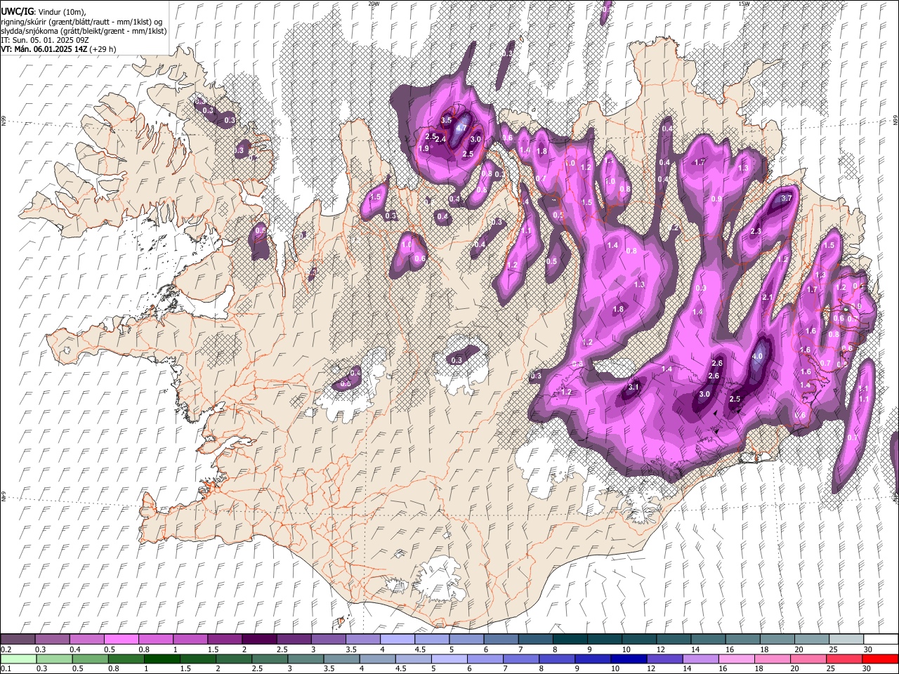This screenshot has height=674, width=899.
Task: Click the 'UWC/IG: Vindur (10m),' title text
Action: (43, 12)
